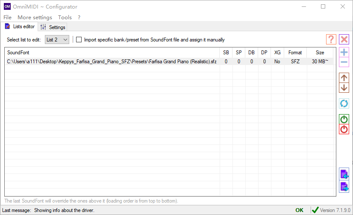
Task: Disable the SoundFont with the red power icon
Action: coord(344,129)
